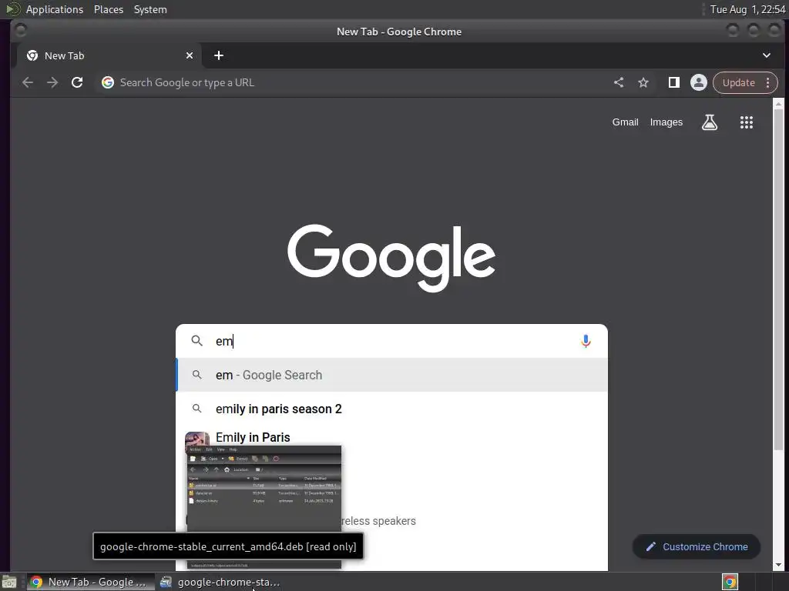Go forward using the browser forward arrow

click(52, 82)
